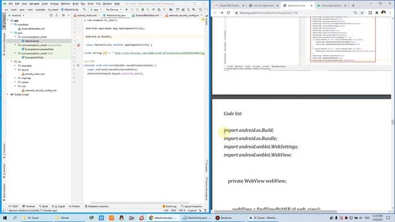Hide the Project panel using minus icon

(69, 15)
